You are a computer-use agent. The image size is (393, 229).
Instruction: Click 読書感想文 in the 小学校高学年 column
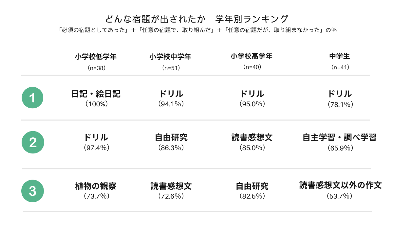(252, 137)
